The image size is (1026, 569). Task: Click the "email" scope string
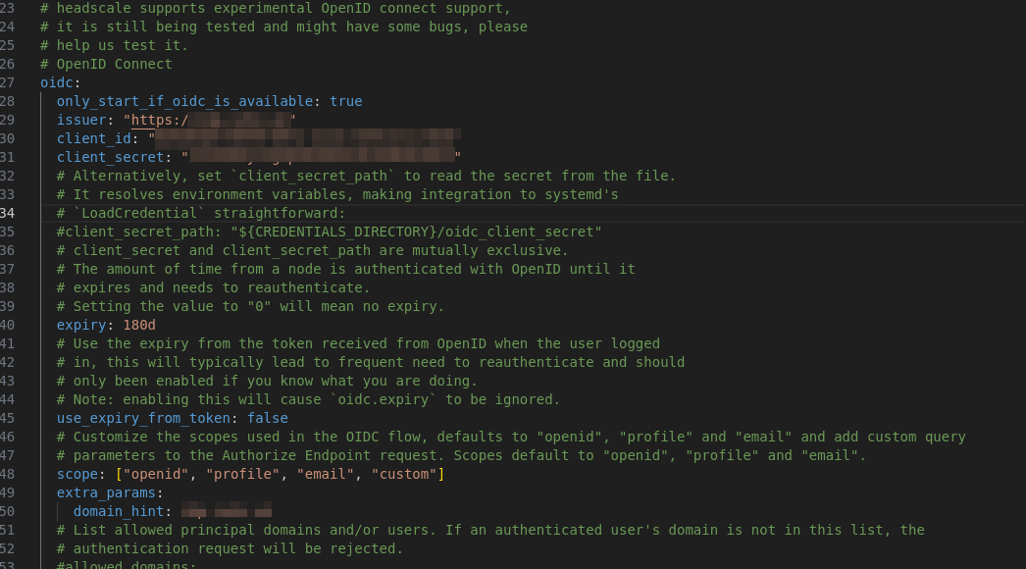coord(326,474)
